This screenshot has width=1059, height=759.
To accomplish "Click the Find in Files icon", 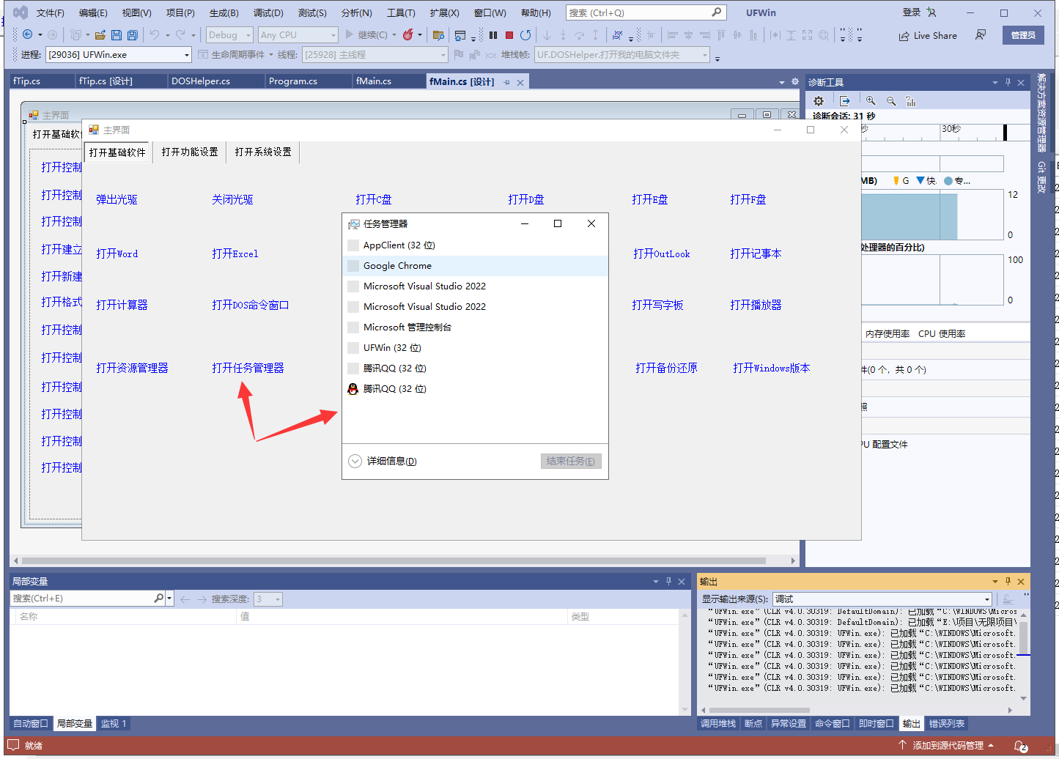I will point(439,34).
